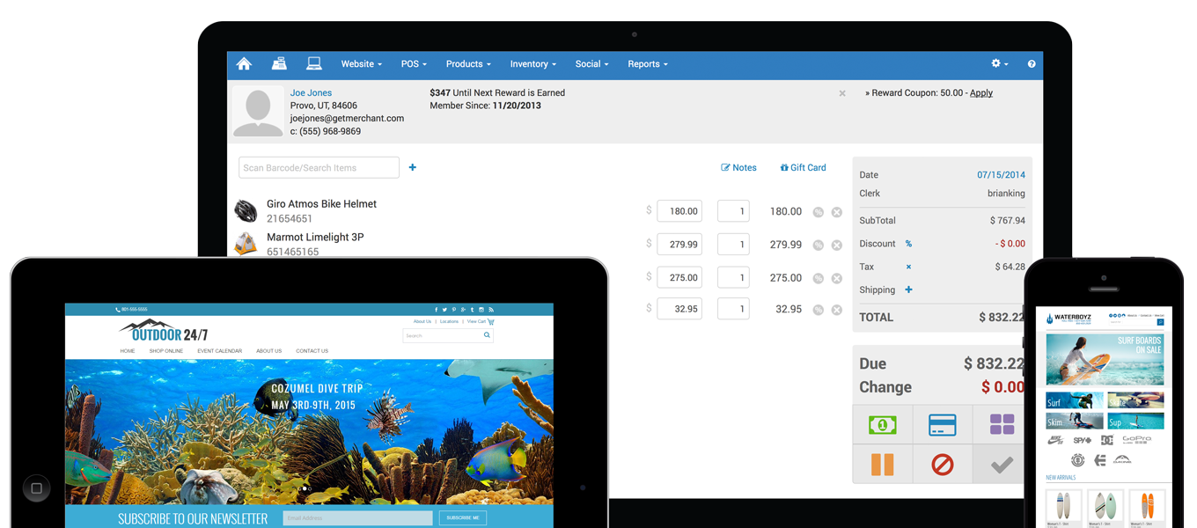Open alternate payment methods purple grid icon
Viewport: 1197px width, 528px height.
1001,424
